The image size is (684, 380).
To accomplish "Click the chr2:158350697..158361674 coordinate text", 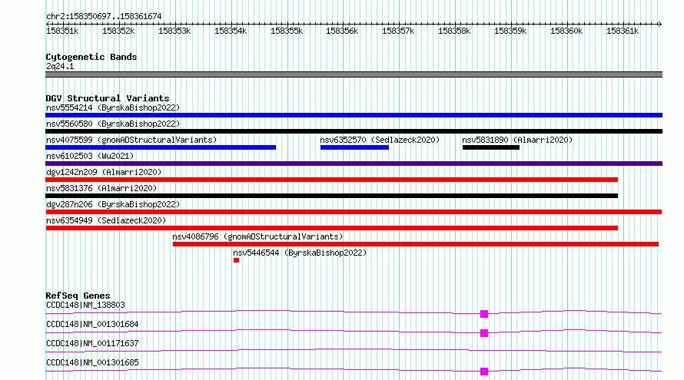I will pos(104,16).
